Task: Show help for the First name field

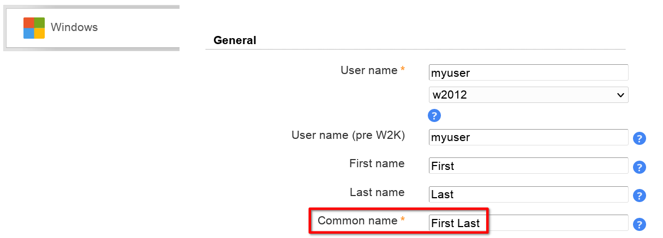Action: (x=639, y=167)
